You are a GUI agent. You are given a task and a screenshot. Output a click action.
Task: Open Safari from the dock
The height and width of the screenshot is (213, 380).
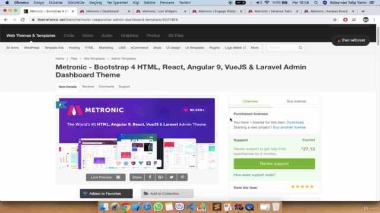[147, 206]
